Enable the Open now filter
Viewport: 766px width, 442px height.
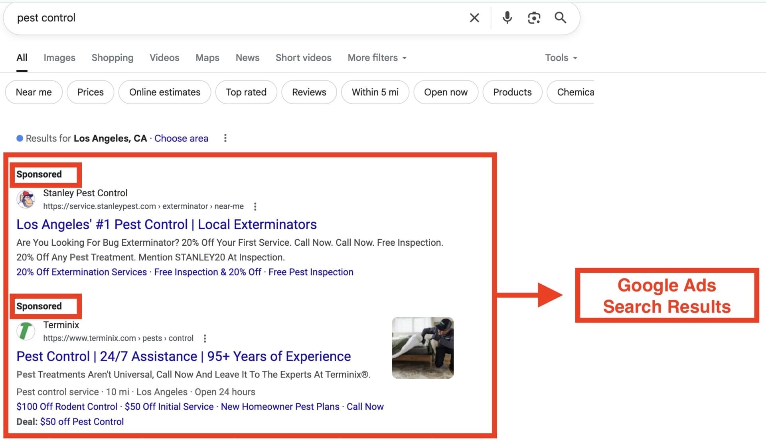tap(446, 92)
